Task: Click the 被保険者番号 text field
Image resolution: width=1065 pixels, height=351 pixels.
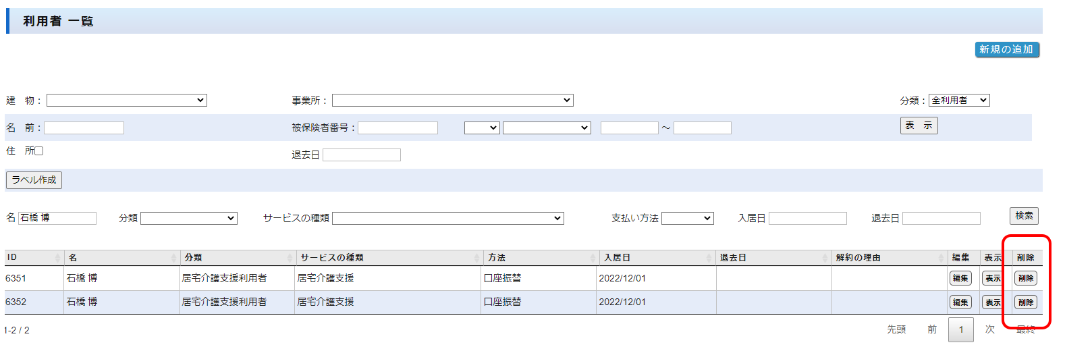Action: click(x=398, y=128)
